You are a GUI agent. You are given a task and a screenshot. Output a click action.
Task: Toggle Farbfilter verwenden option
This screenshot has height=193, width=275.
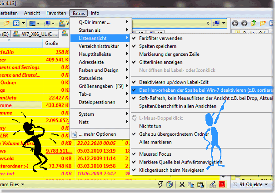[202, 38]
